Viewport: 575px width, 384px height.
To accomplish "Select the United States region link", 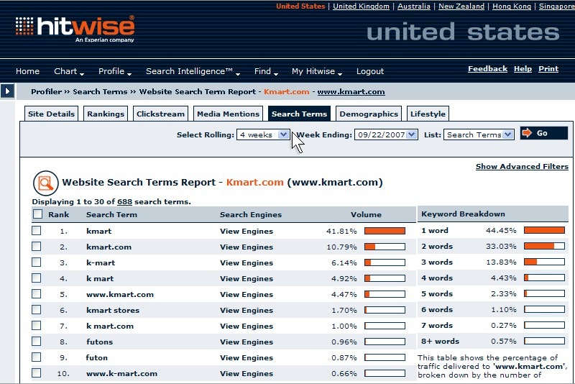I will point(300,6).
